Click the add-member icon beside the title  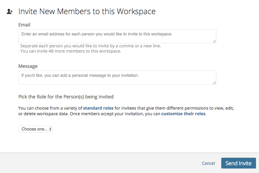click(10, 12)
